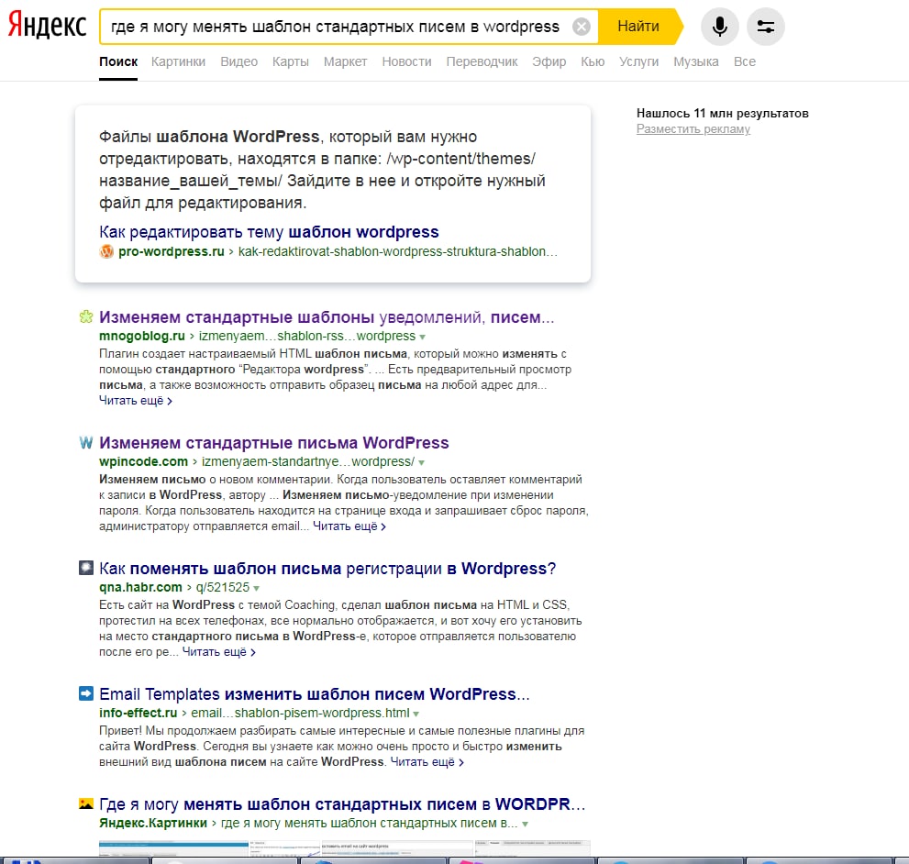
Task: Open the Эфир tab
Action: (549, 61)
